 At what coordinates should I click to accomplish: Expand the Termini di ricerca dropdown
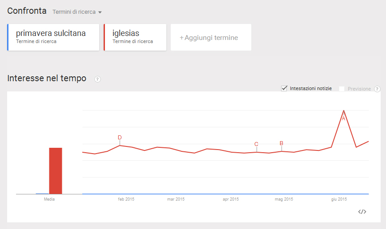tap(77, 12)
